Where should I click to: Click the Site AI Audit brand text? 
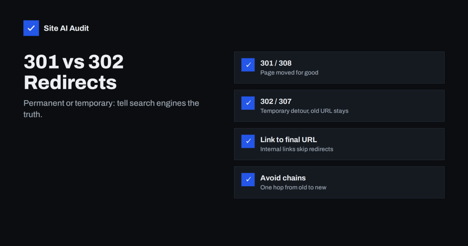[66, 28]
